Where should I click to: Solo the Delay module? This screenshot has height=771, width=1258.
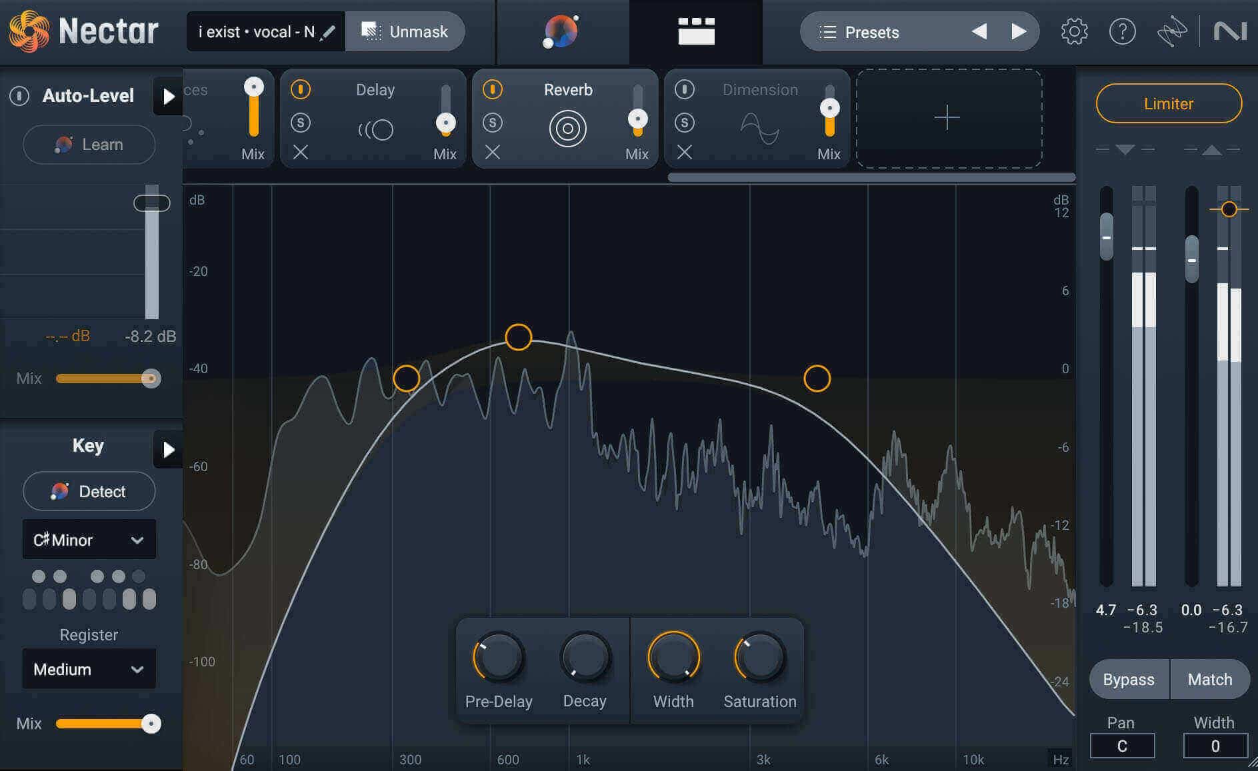(301, 123)
